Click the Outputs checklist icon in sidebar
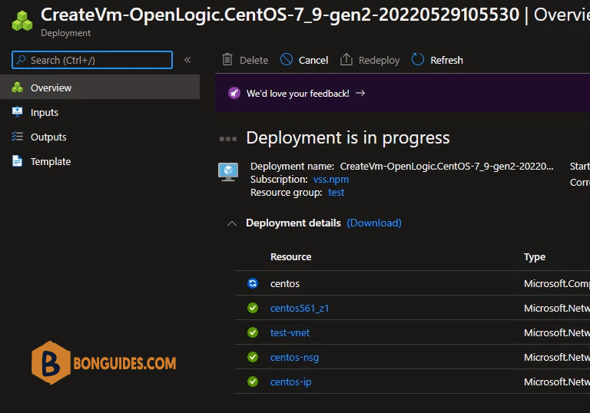The image size is (590, 413). 18,136
